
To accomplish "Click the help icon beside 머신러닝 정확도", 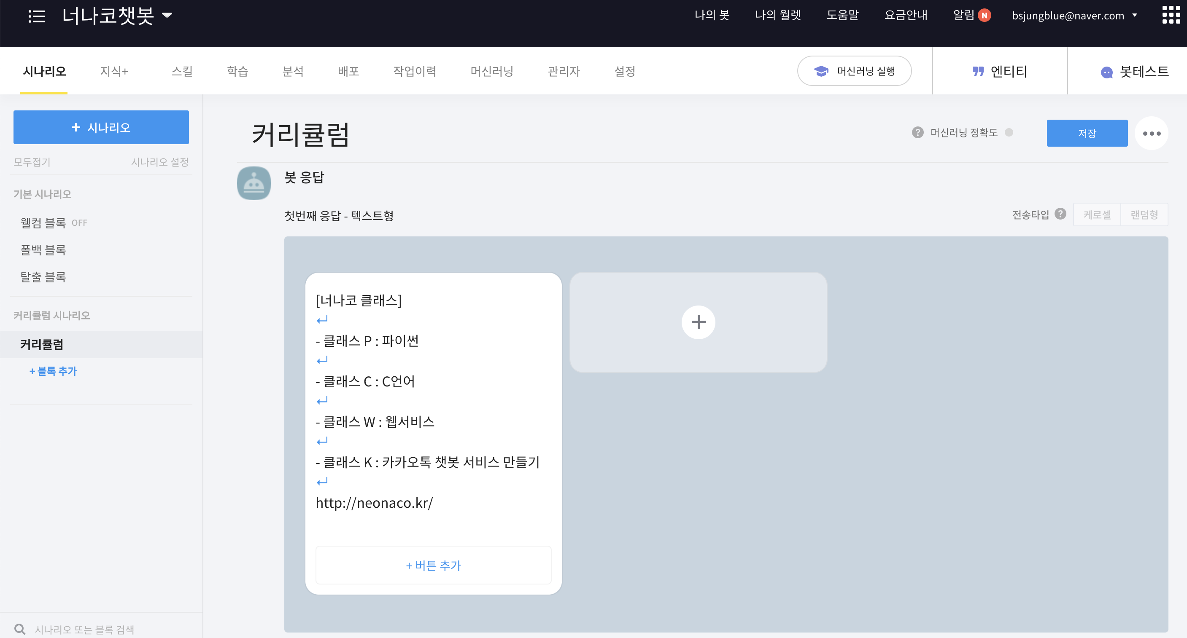I will tap(917, 133).
